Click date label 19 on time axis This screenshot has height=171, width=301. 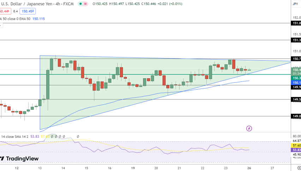click(133, 168)
